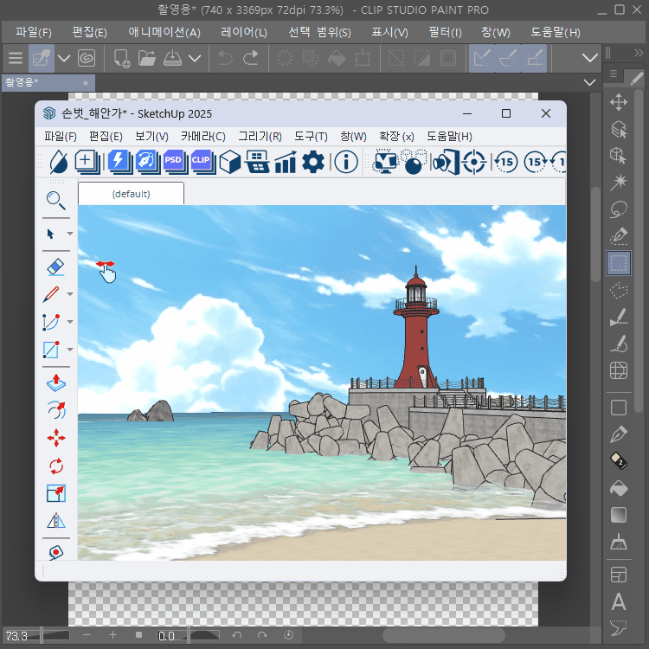Activate the SketchUp Move tool
This screenshot has width=649, height=649.
coord(55,438)
